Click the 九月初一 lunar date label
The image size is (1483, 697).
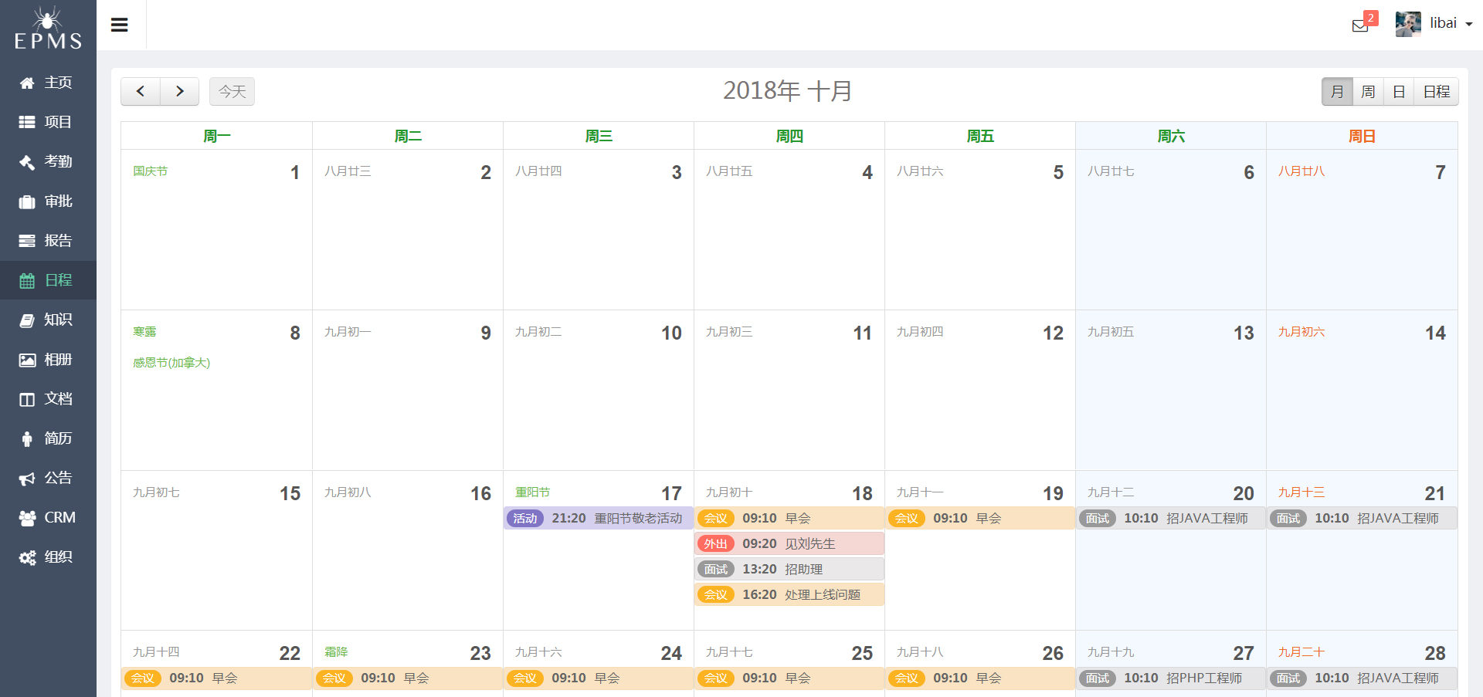348,331
